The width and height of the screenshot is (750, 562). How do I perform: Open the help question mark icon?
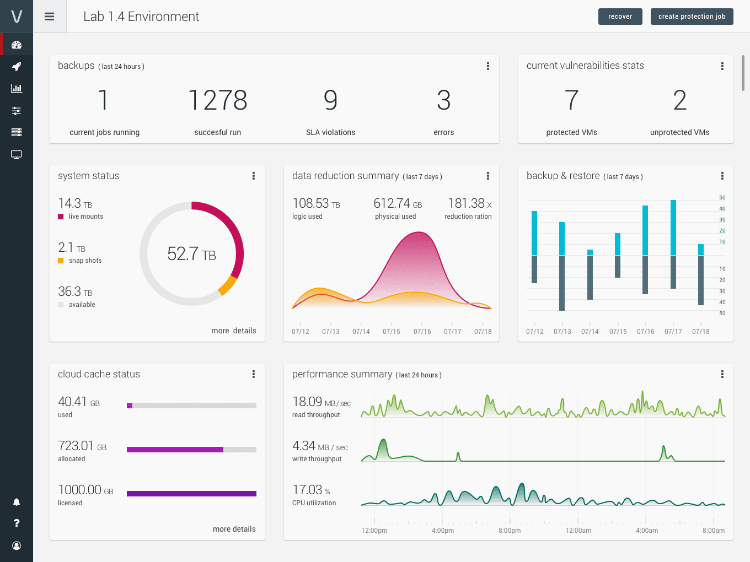pos(17,523)
